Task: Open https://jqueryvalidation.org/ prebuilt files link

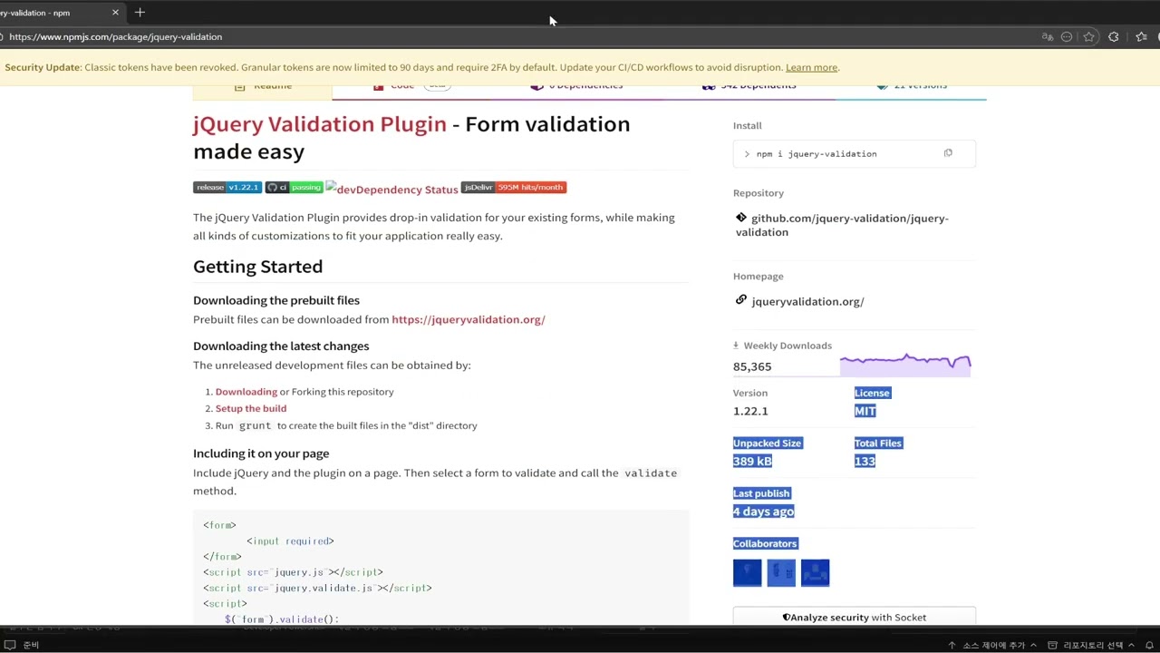Action: pos(468,319)
